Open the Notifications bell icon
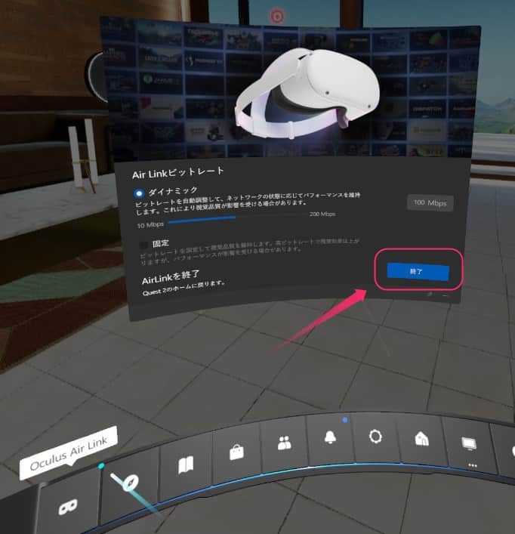Image resolution: width=515 pixels, height=534 pixels. click(x=330, y=437)
